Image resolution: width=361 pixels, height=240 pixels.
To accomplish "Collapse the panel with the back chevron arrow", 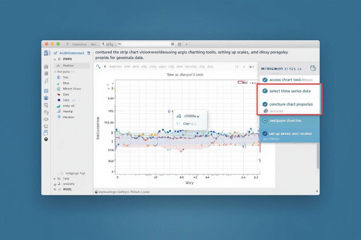I will pos(67,44).
